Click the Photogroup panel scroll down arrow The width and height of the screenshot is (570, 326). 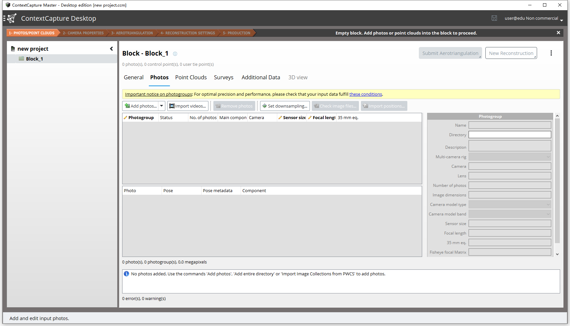pos(557,254)
